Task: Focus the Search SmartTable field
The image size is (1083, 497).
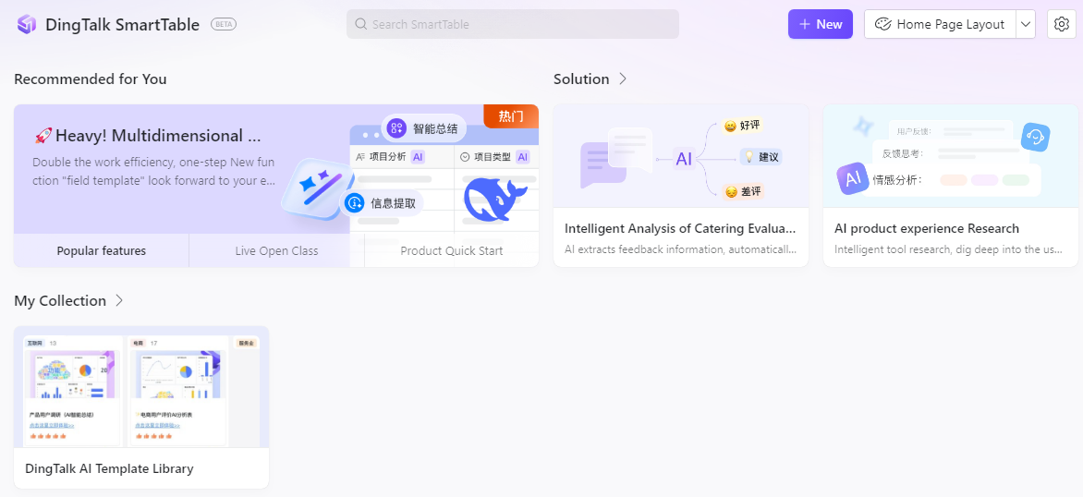Action: (x=513, y=24)
